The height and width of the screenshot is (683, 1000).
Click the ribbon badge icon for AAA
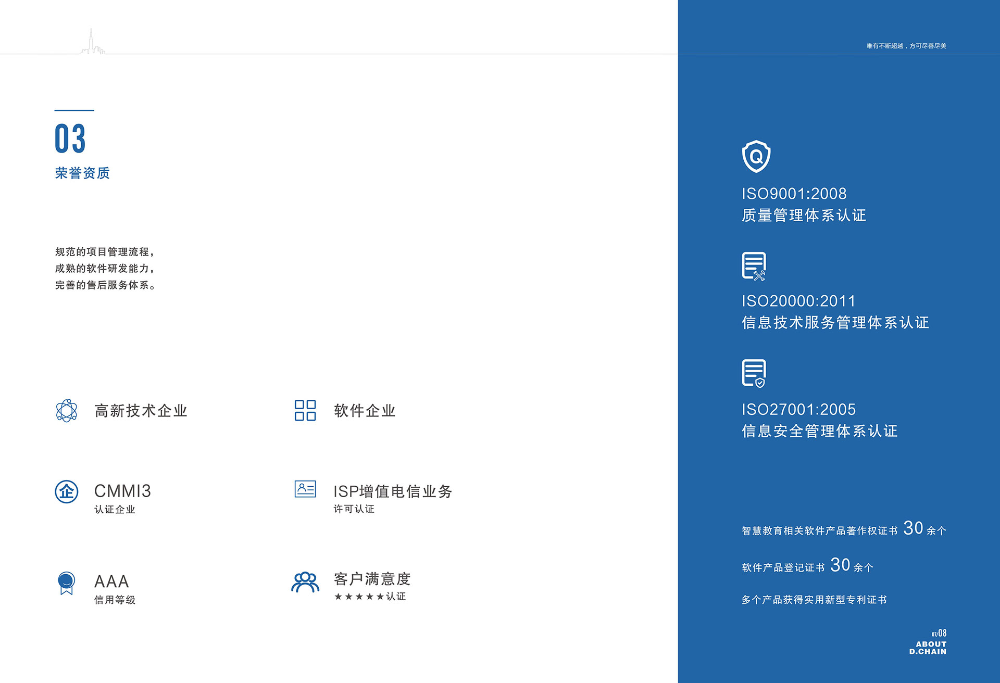66,583
